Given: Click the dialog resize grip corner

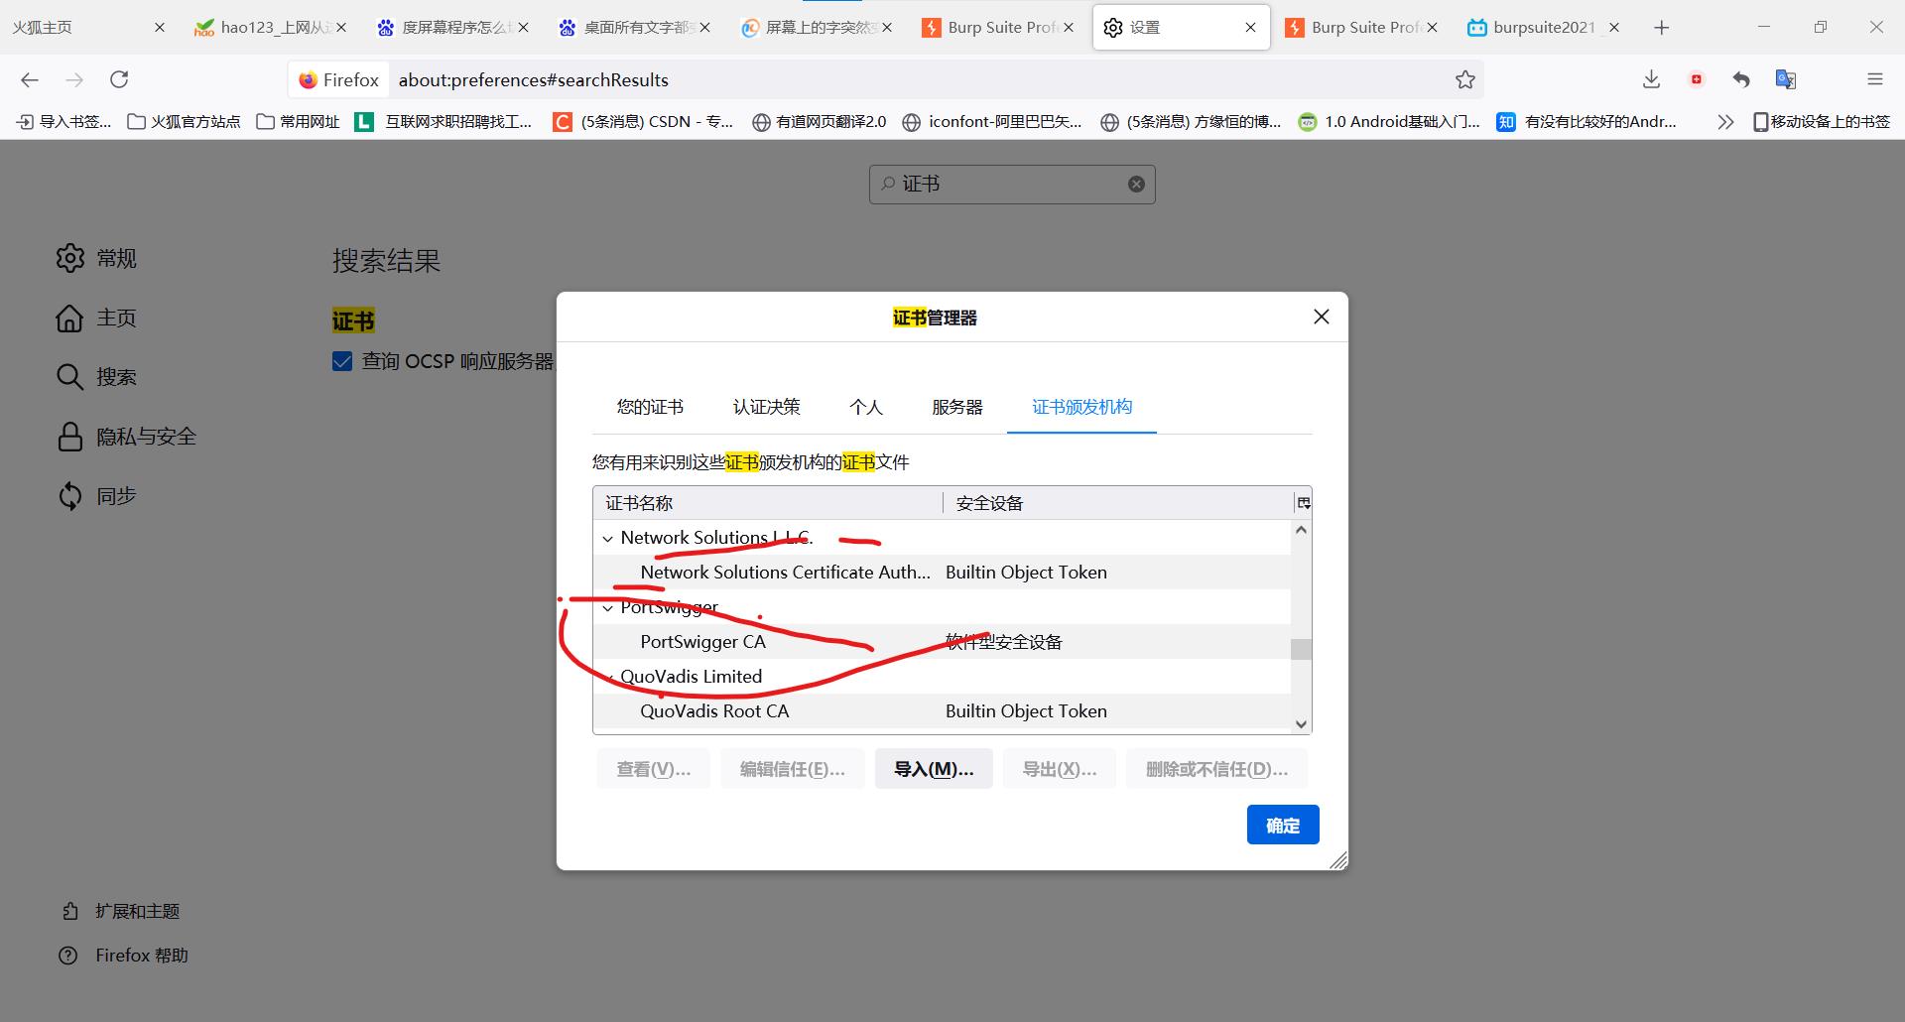Looking at the screenshot, I should (1338, 860).
